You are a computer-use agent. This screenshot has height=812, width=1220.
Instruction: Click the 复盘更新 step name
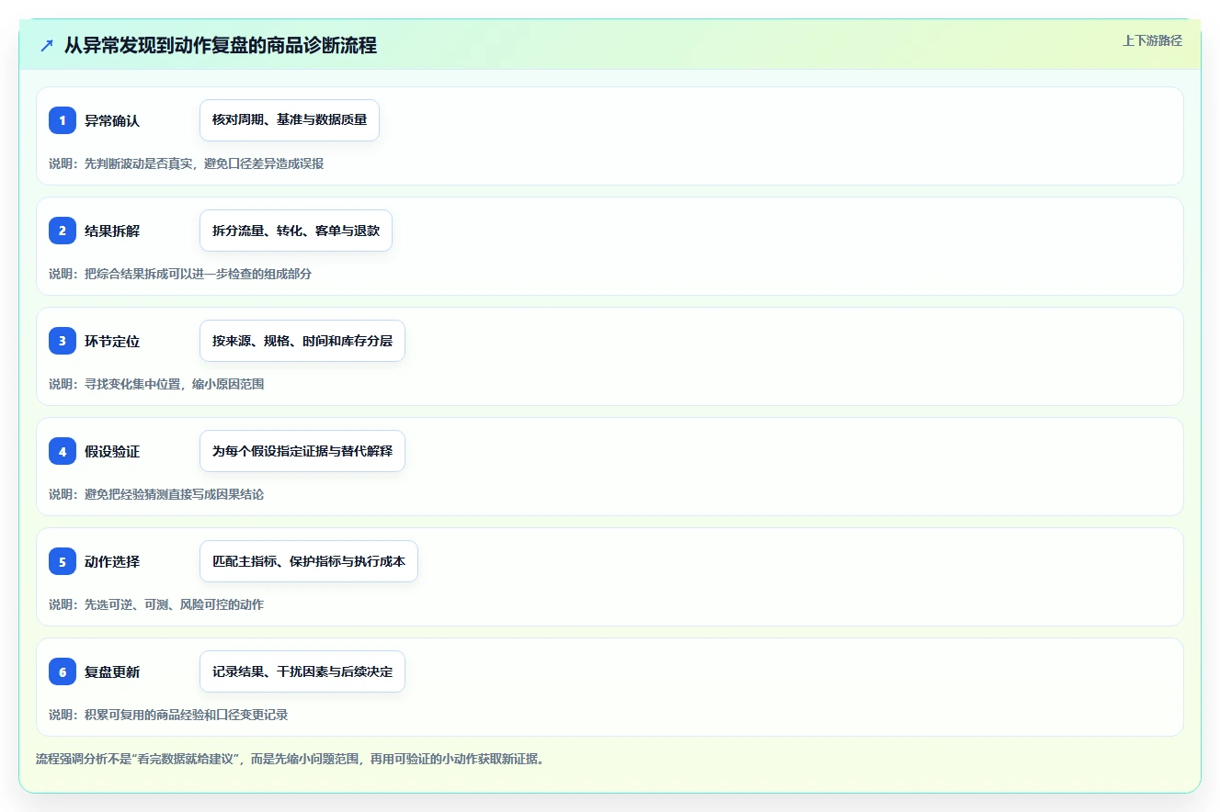(112, 671)
